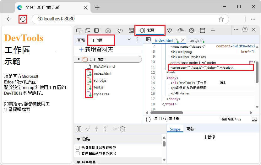The height and width of the screenshot is (165, 261).
Task: Enable 暫停攔截到的例外狀況 checkbox
Action: click(x=78, y=153)
